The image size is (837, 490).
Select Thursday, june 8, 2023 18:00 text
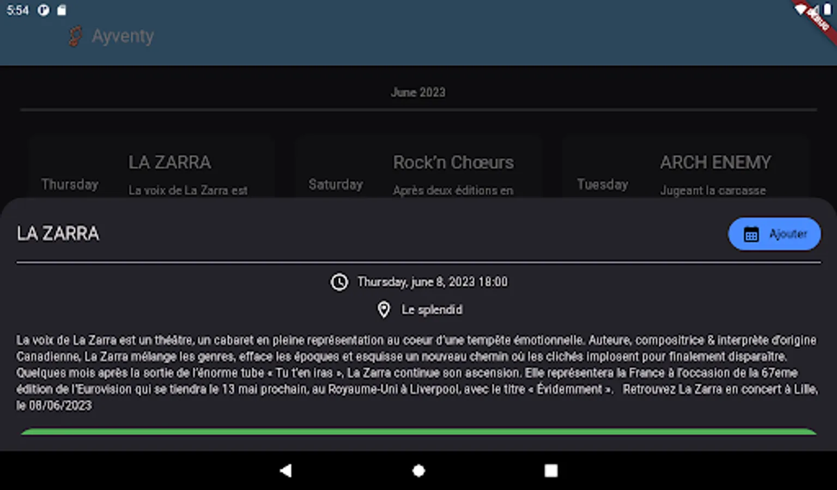coord(432,282)
